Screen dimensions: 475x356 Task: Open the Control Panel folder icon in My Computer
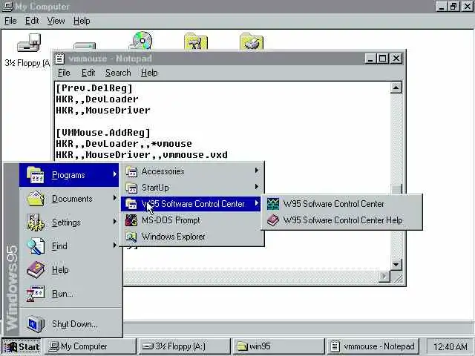(196, 42)
